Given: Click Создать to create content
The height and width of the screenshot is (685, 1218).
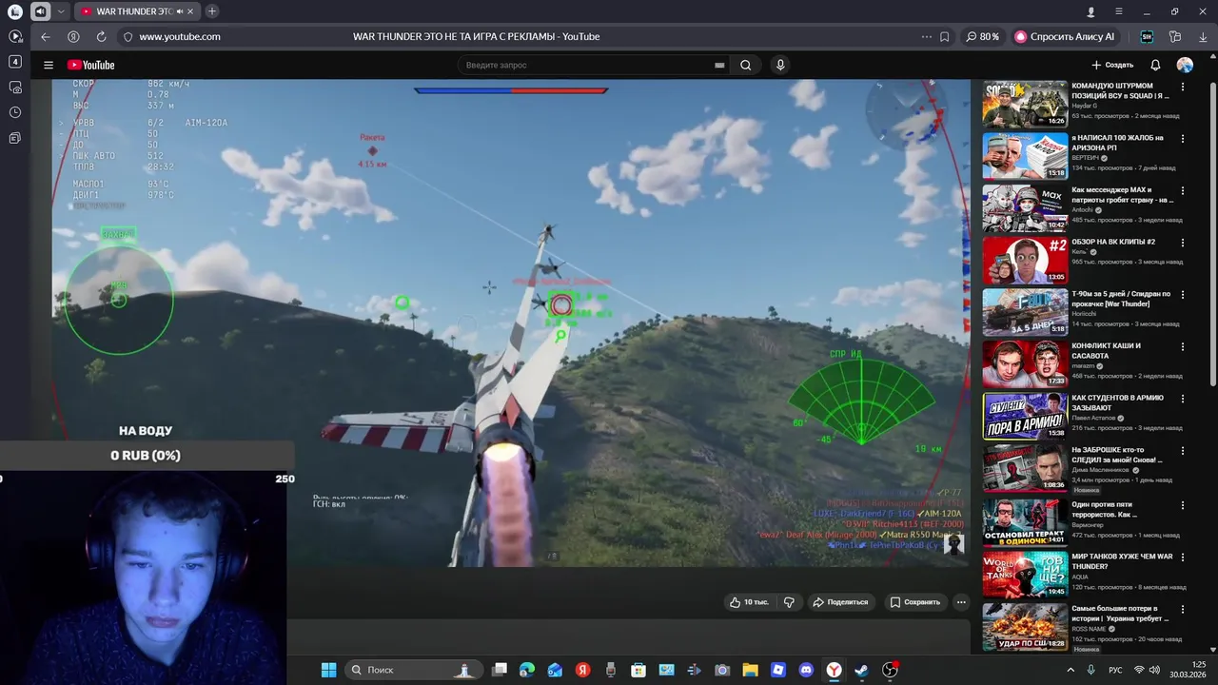Looking at the screenshot, I should 1112,65.
